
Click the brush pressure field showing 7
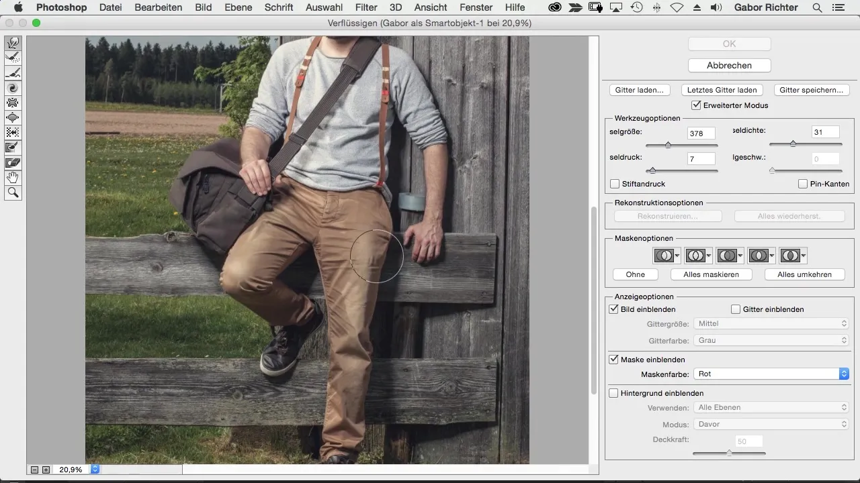coord(701,159)
